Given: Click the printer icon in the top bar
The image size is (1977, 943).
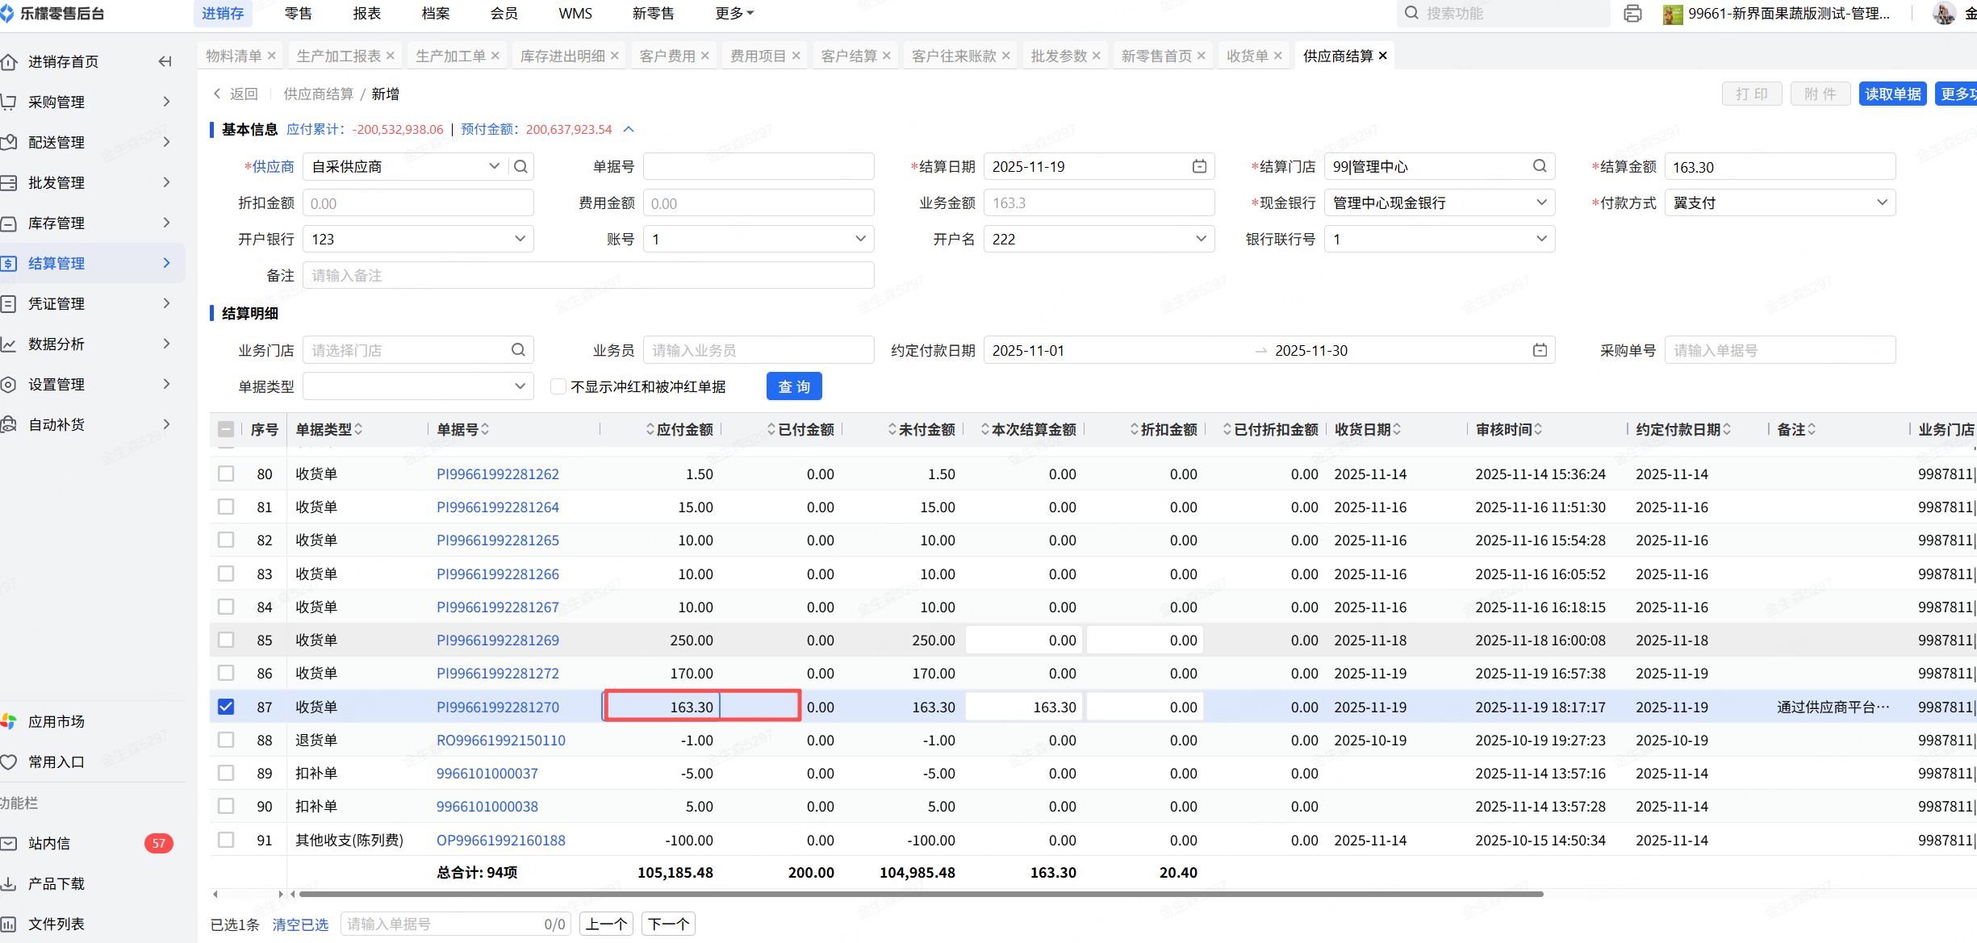Looking at the screenshot, I should [1632, 14].
